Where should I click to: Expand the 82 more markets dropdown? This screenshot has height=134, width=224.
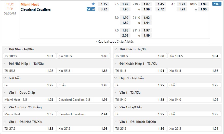[217, 4]
